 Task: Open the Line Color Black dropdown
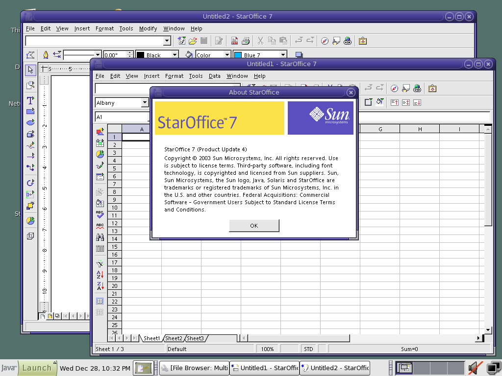(175, 55)
